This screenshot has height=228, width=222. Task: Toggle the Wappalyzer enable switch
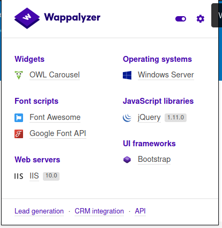[x=181, y=19]
